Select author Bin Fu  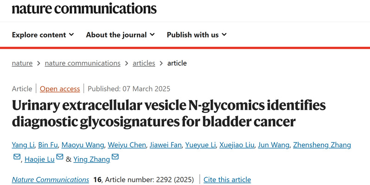pyautogui.click(x=48, y=145)
